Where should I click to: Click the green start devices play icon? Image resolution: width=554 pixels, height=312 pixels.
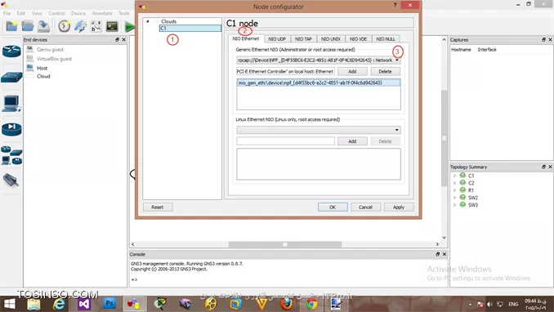coord(130,26)
